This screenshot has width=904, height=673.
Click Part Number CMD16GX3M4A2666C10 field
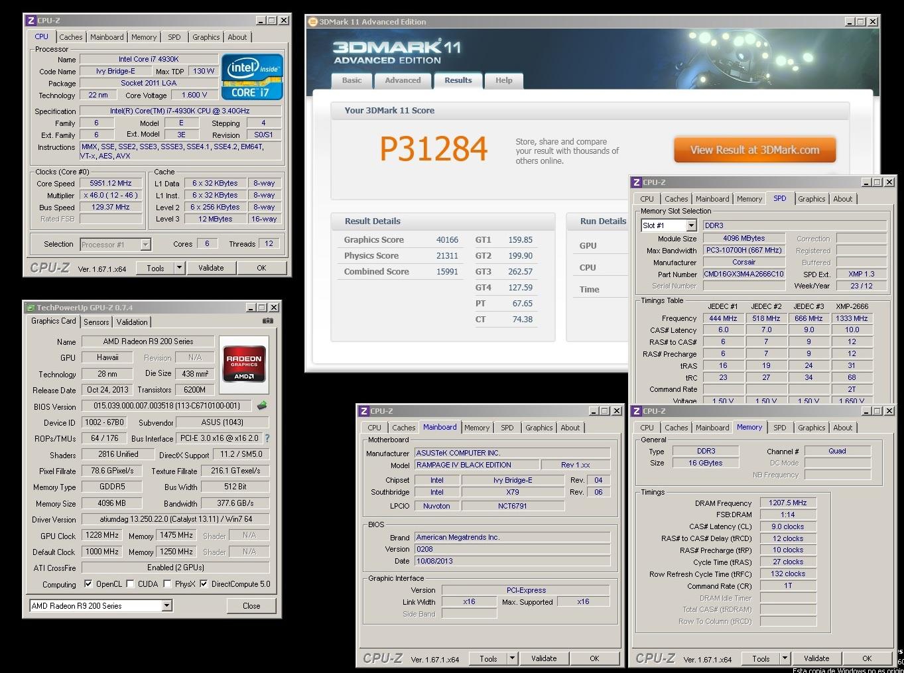coord(744,274)
